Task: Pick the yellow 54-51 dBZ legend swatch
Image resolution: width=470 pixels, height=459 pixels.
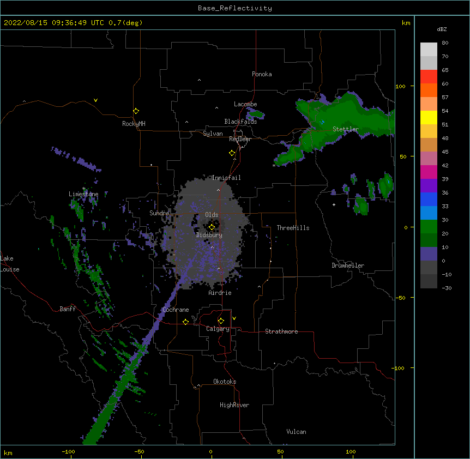Action: [x=429, y=117]
